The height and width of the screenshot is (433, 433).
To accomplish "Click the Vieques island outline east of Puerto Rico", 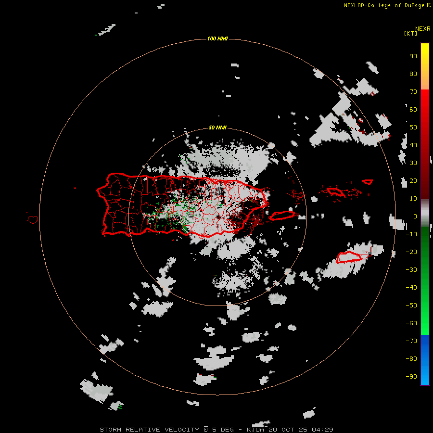I will 281,215.
